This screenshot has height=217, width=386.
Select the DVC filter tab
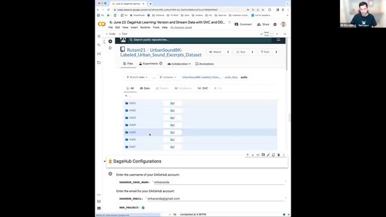203,89
